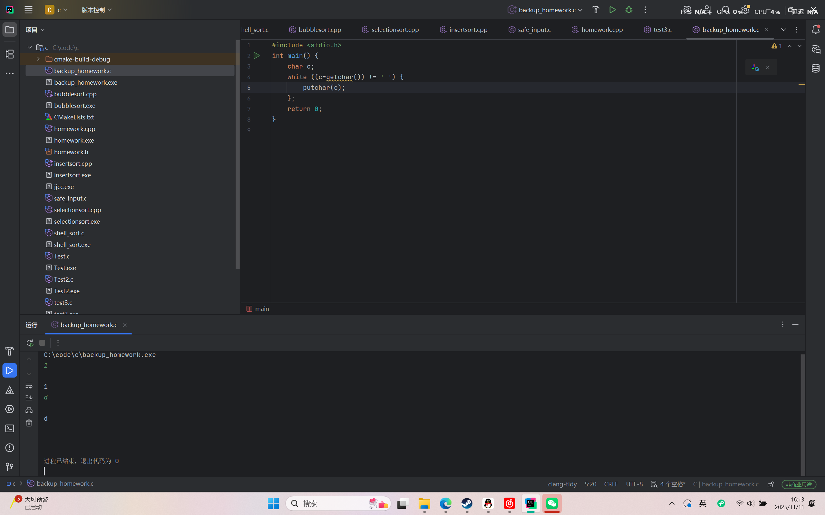Toggle soft-wrap in run console
825x515 pixels.
(29, 385)
